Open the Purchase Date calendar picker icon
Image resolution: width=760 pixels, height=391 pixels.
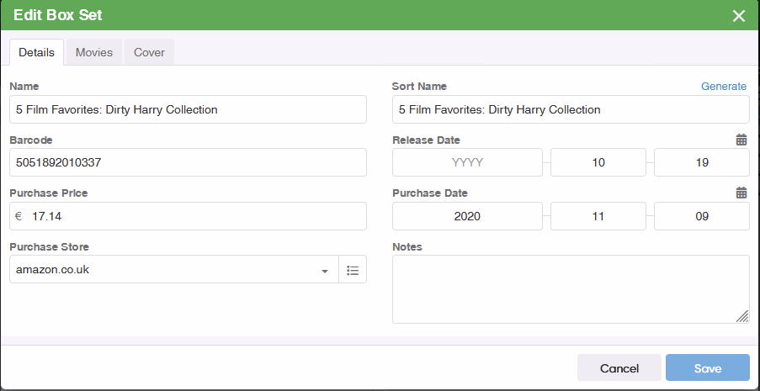741,193
